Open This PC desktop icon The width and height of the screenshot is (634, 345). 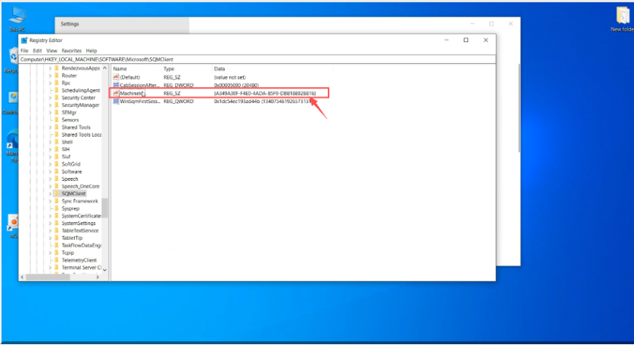click(x=17, y=18)
